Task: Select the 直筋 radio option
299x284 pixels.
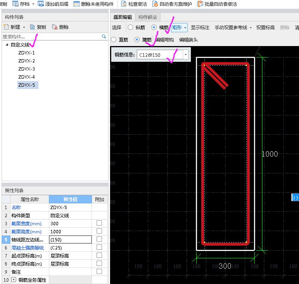Action: [114, 40]
